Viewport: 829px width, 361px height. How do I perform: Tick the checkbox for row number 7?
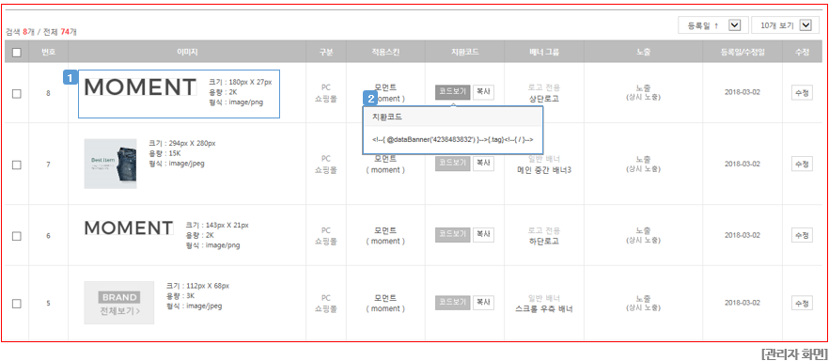tap(16, 165)
